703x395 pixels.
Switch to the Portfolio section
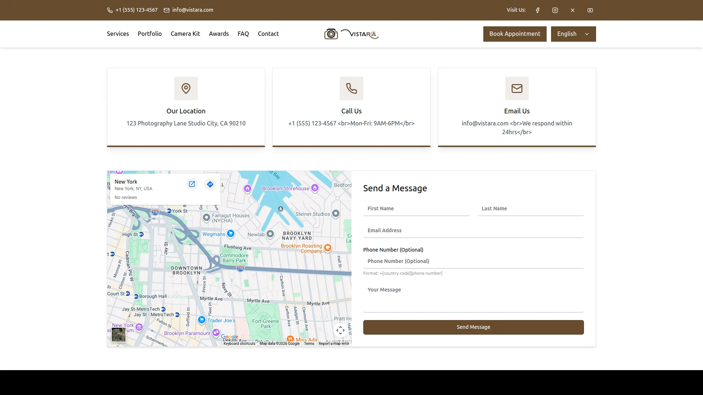[x=149, y=34]
